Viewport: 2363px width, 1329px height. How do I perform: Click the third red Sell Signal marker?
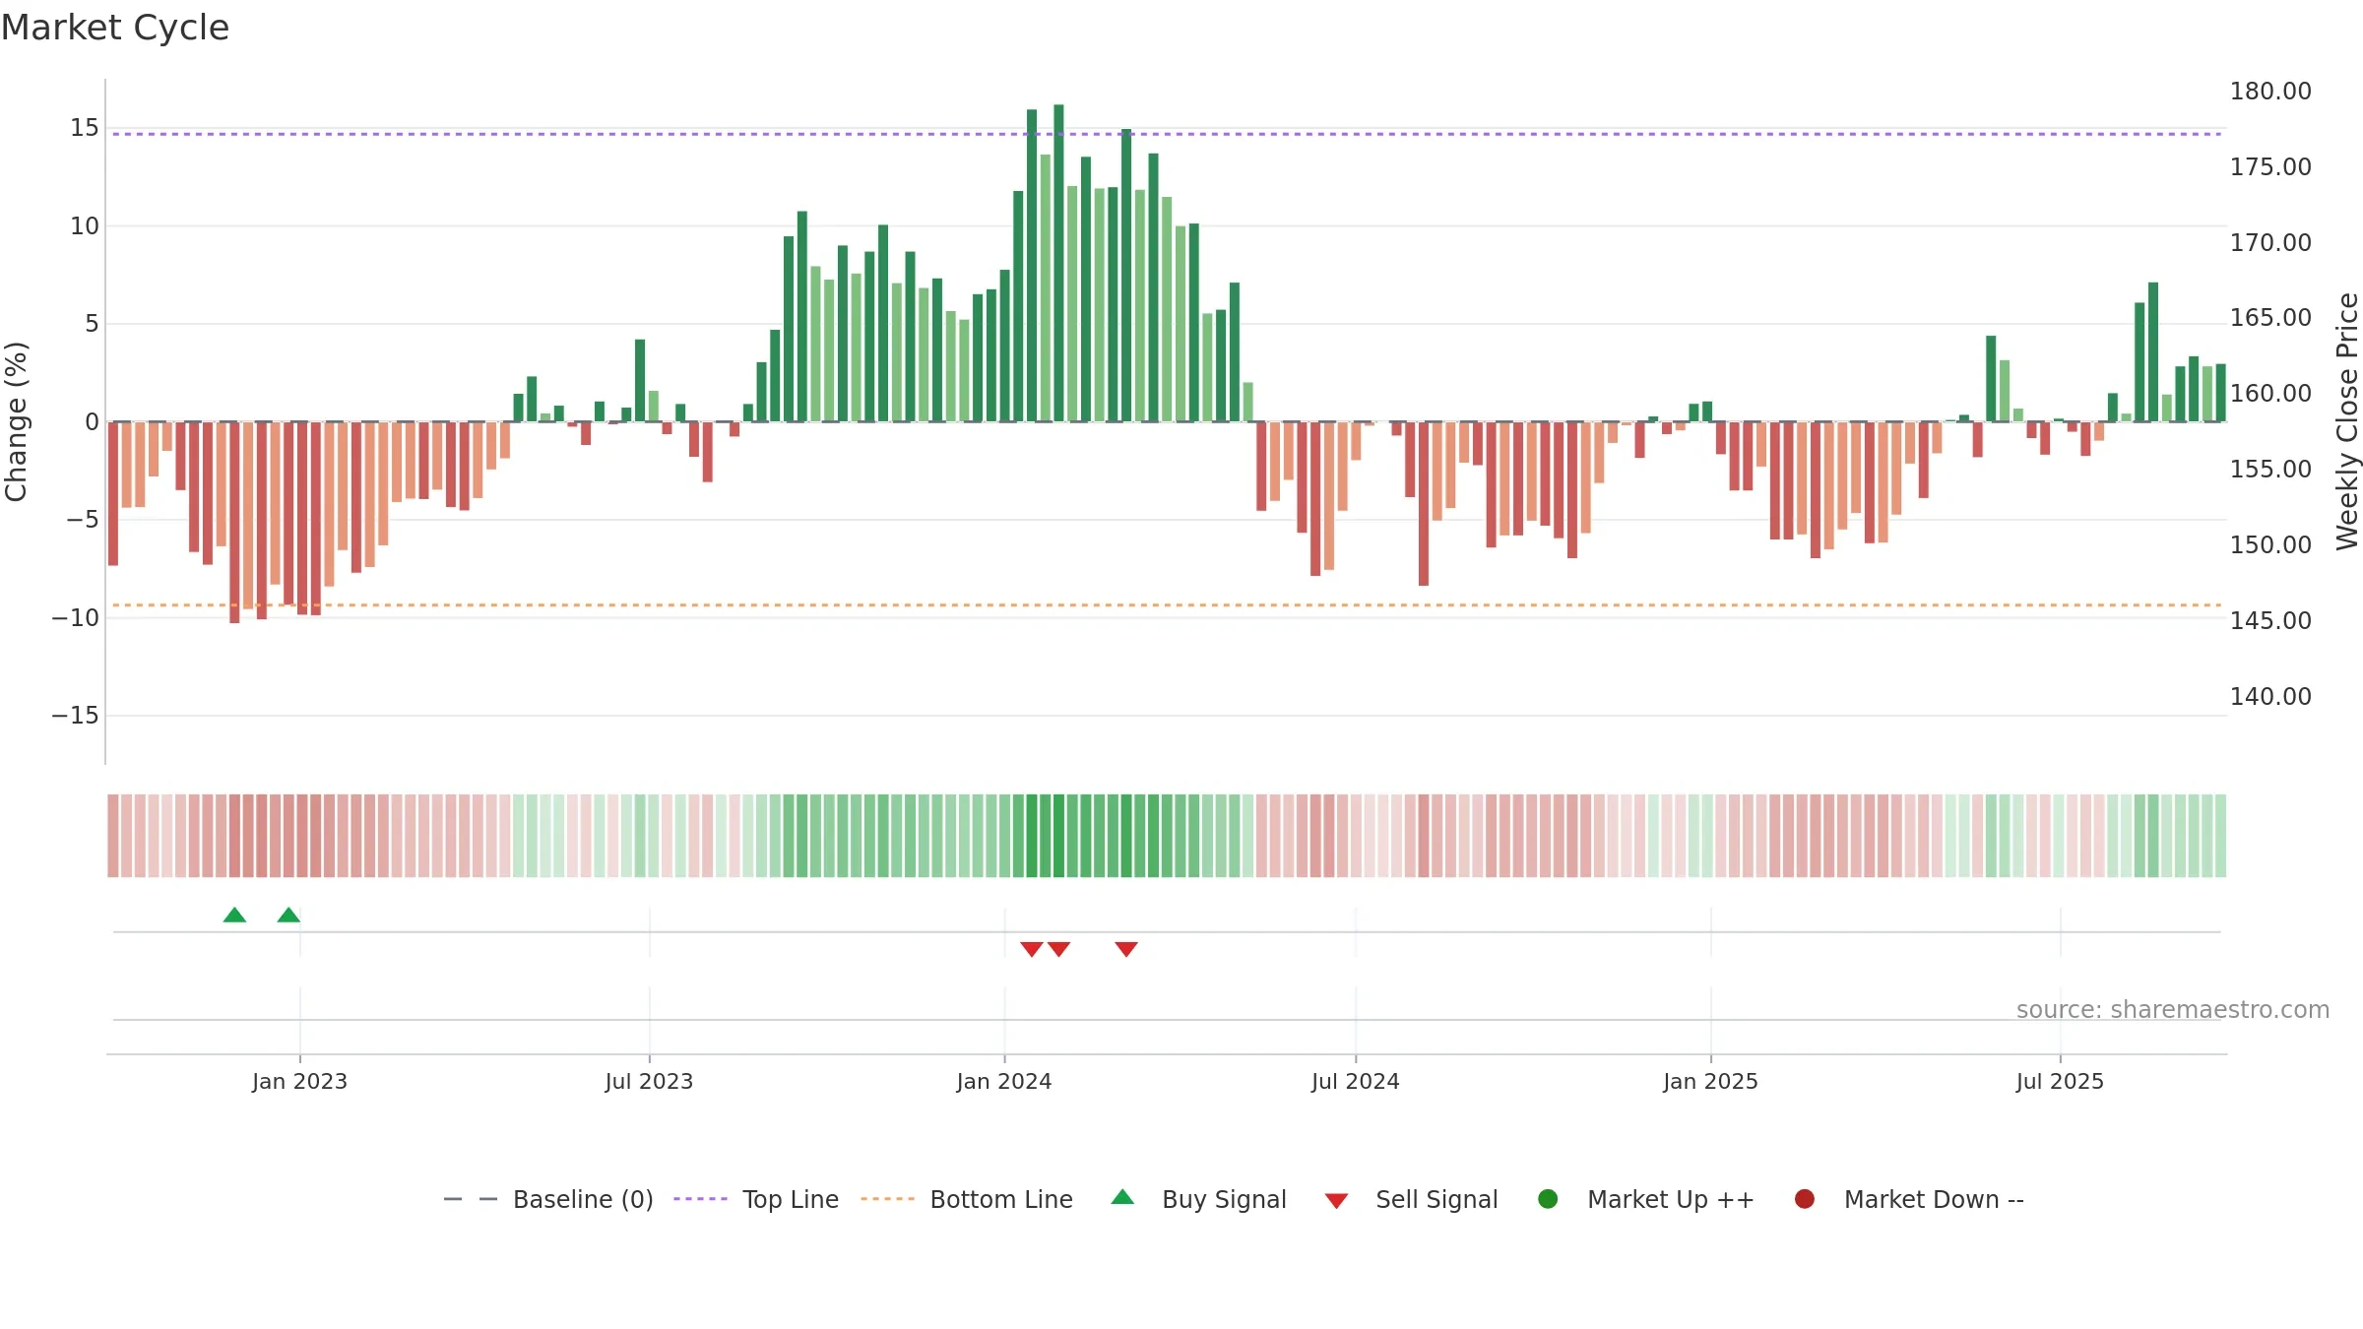click(1126, 949)
